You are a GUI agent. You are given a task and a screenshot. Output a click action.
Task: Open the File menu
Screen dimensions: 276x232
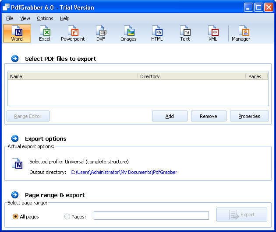[x=10, y=18]
